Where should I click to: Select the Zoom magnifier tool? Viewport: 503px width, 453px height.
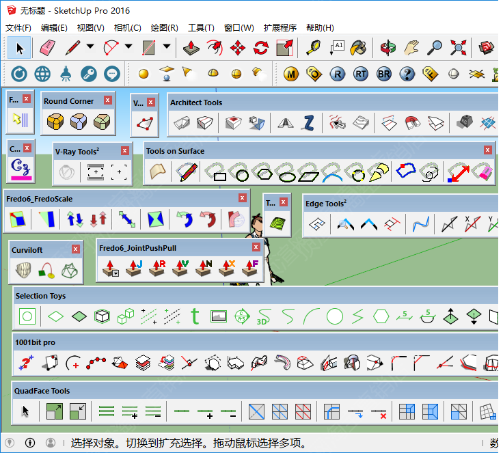point(435,48)
